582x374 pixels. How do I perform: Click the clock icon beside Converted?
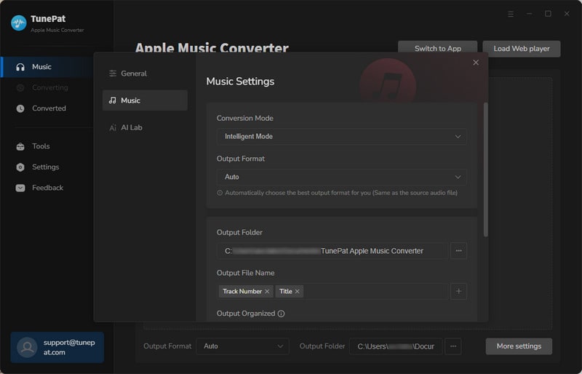20,108
